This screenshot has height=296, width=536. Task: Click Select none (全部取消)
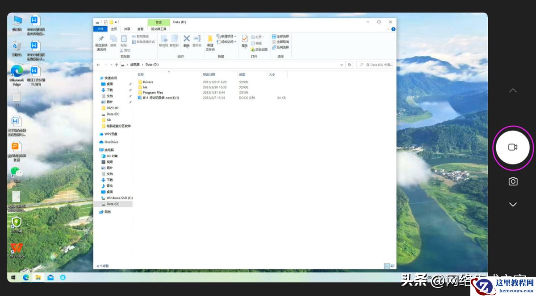click(281, 42)
